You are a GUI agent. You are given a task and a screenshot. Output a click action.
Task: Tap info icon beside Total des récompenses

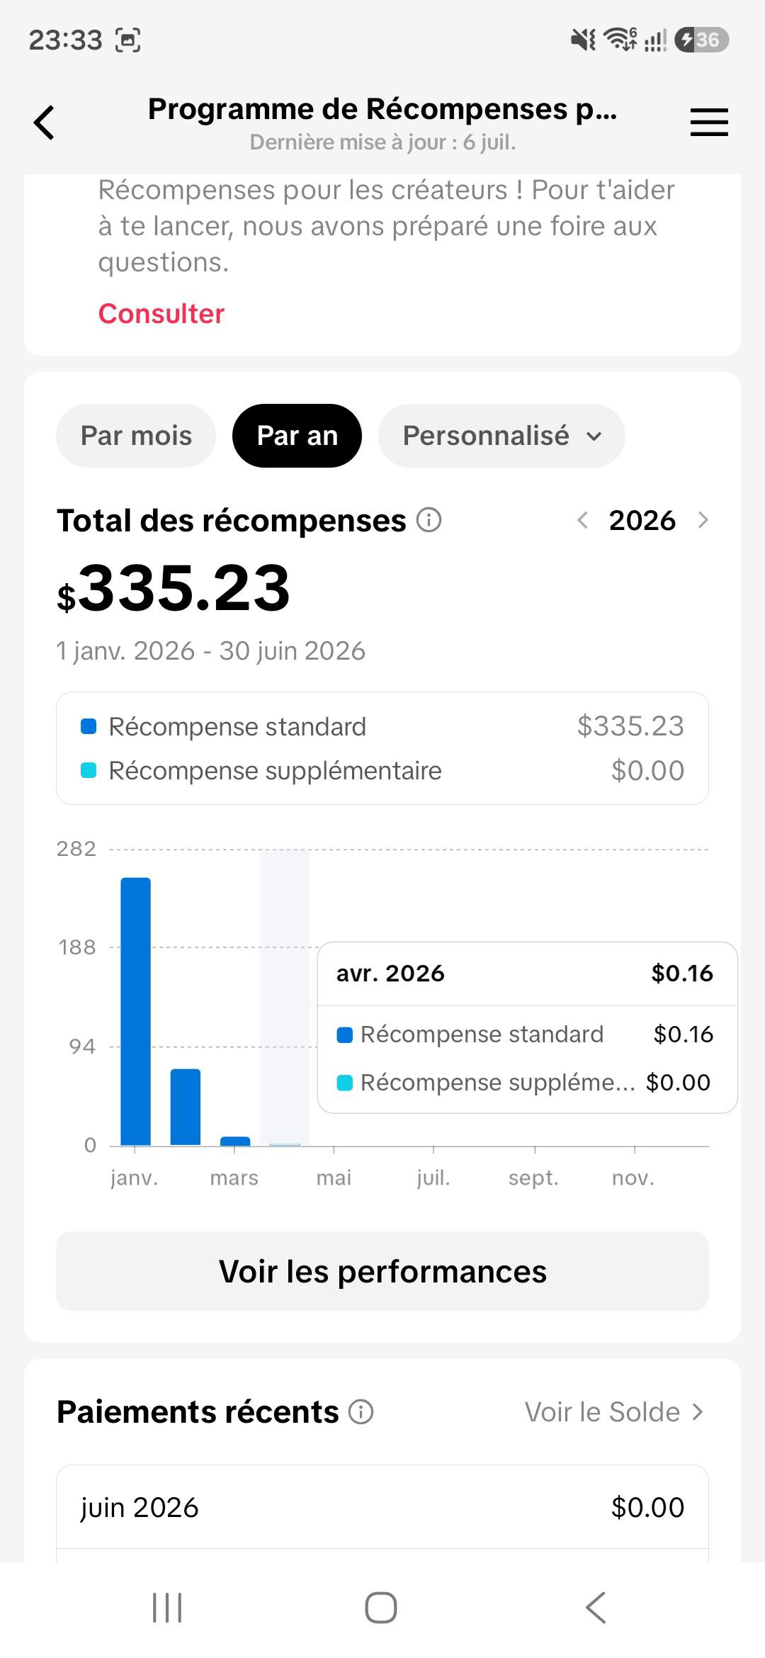(x=429, y=520)
